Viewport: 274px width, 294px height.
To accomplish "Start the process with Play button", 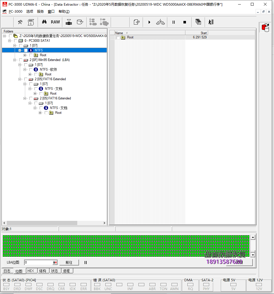I will [x=149, y=22].
